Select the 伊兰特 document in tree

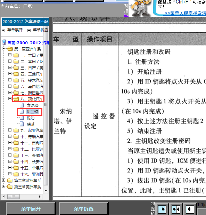coord(32,112)
